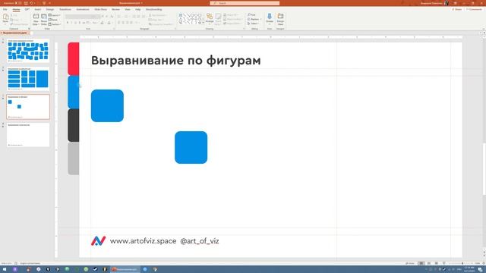
Task: Switch to the Insert ribbon tab
Action: (x=38, y=10)
